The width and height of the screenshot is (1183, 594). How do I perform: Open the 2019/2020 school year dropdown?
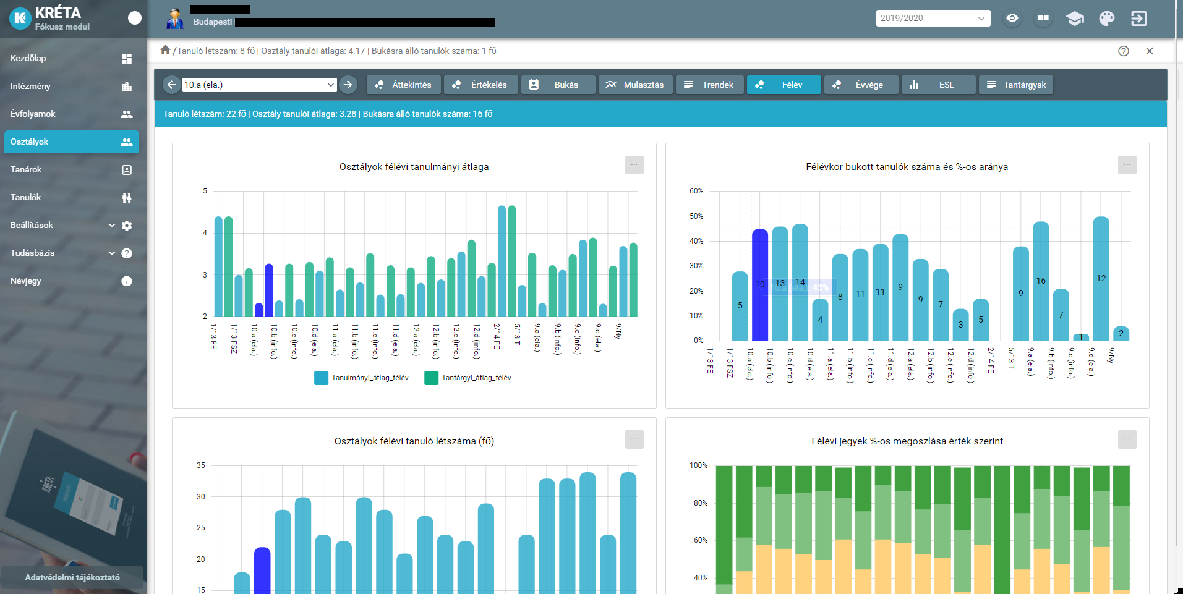933,18
